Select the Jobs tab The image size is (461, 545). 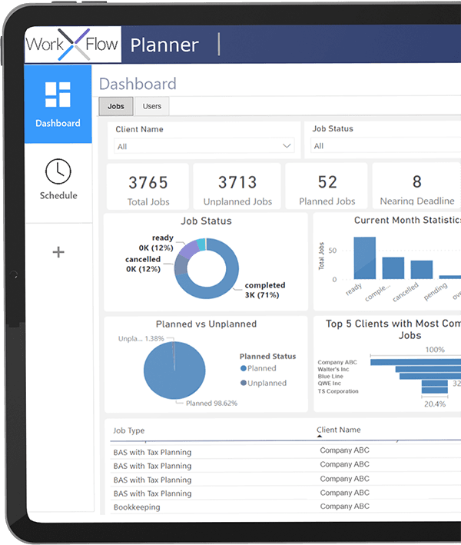coord(116,107)
